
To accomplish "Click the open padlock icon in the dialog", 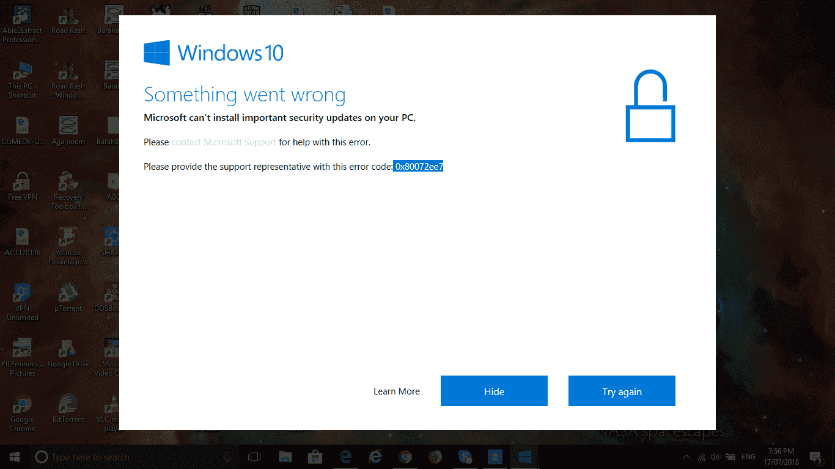I will tap(650, 106).
